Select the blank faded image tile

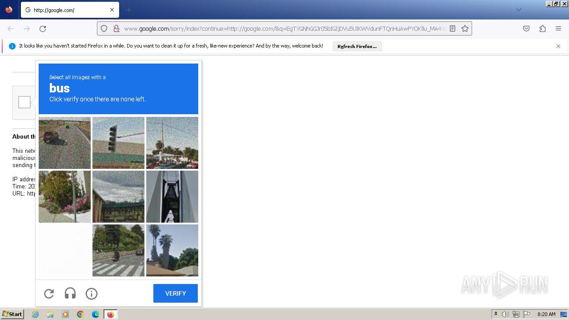tap(64, 250)
